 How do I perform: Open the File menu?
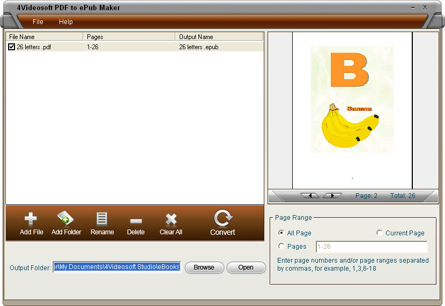click(x=38, y=22)
